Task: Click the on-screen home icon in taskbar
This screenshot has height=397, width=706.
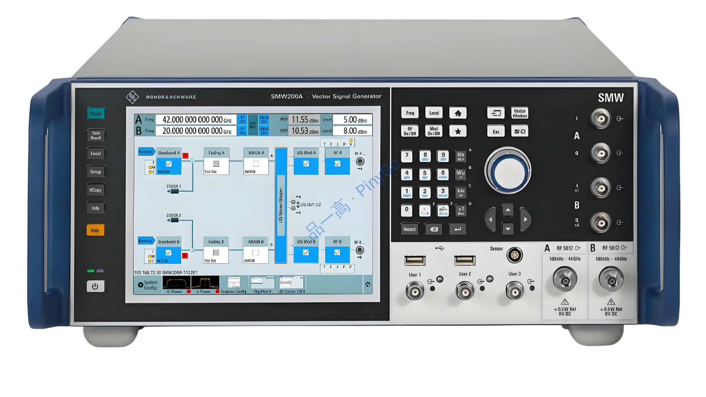Action: [368, 285]
